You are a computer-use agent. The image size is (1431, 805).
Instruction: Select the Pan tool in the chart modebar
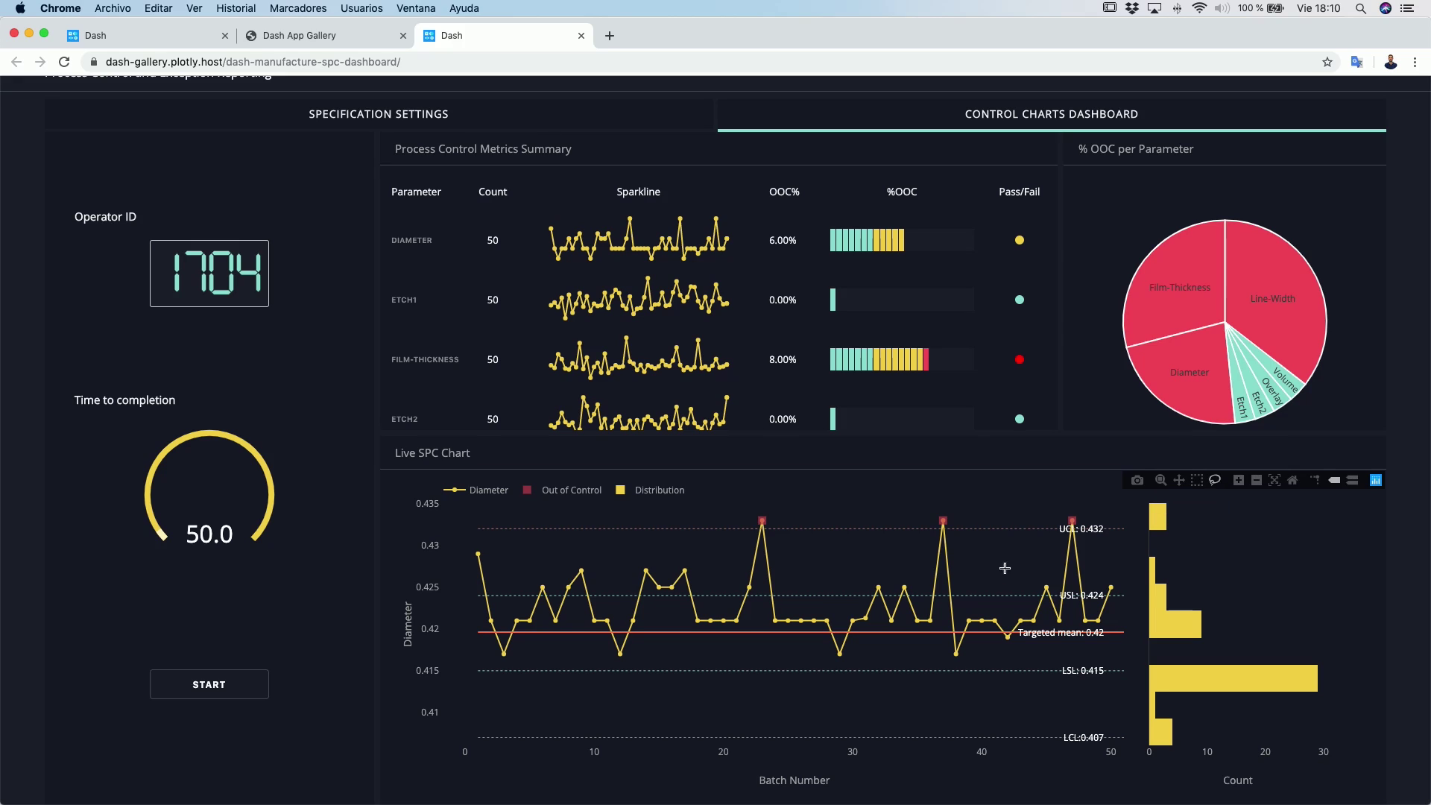tap(1179, 481)
